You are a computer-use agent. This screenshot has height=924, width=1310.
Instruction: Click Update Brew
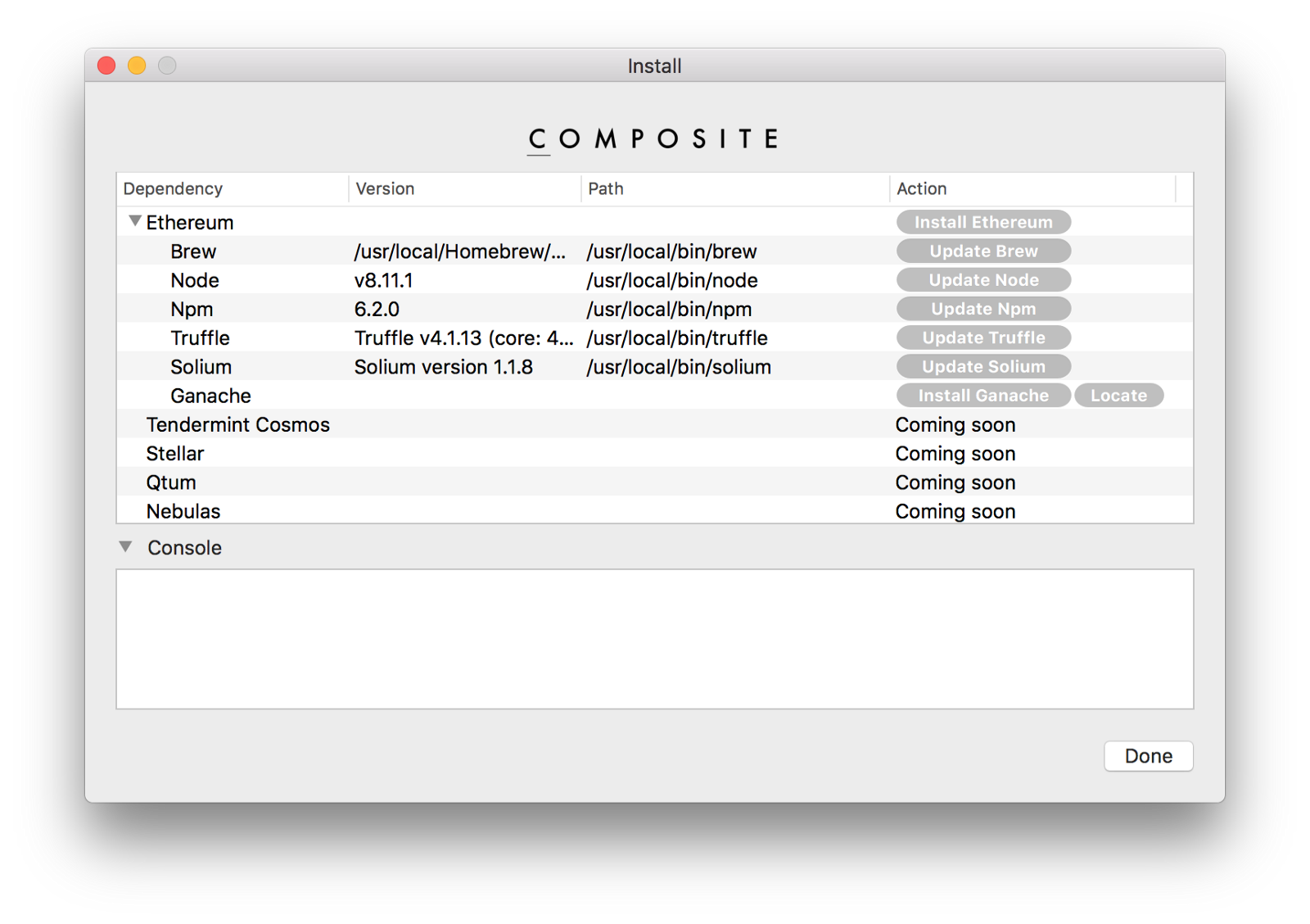coord(983,251)
